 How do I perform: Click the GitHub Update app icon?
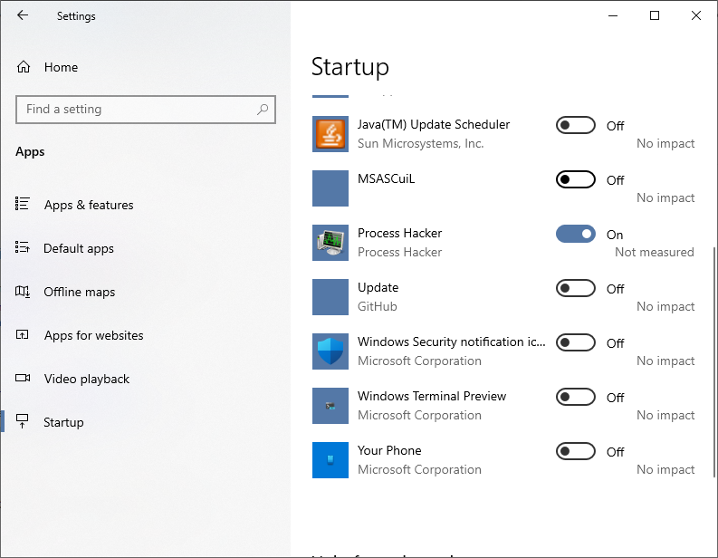330,297
